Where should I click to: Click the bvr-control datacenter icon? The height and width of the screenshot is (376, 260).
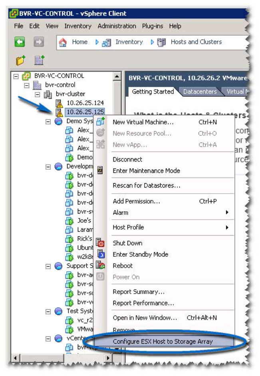(x=37, y=85)
